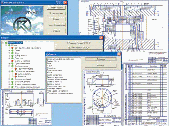This screenshot has height=126, width=169.
Task: Expand the Блок tree node
Action: (9, 53)
